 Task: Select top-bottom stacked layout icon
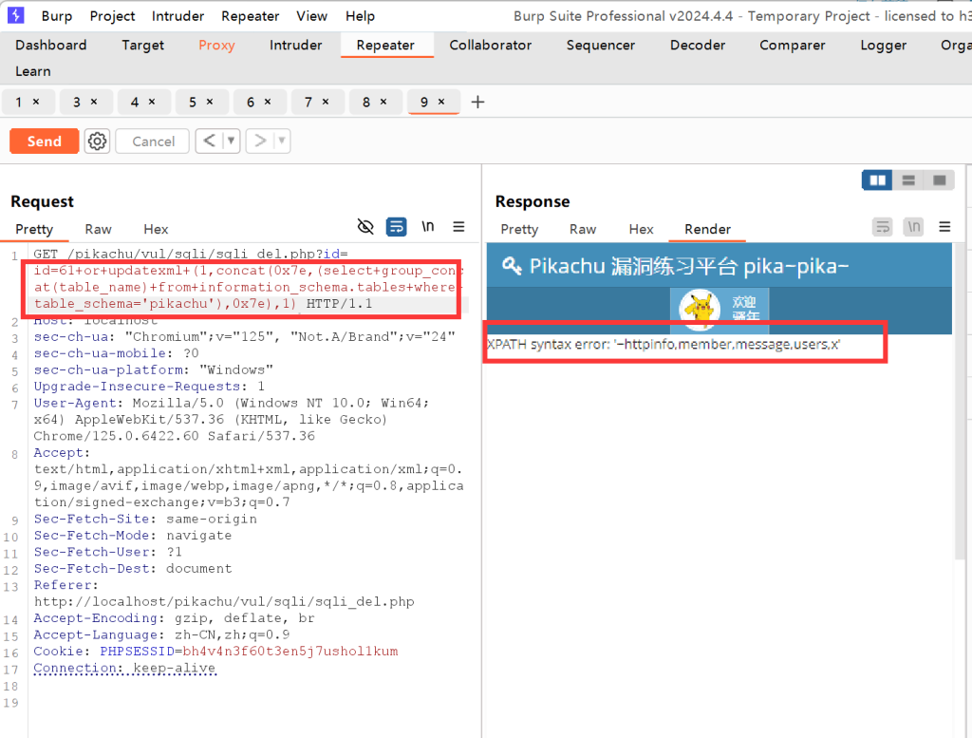(908, 180)
